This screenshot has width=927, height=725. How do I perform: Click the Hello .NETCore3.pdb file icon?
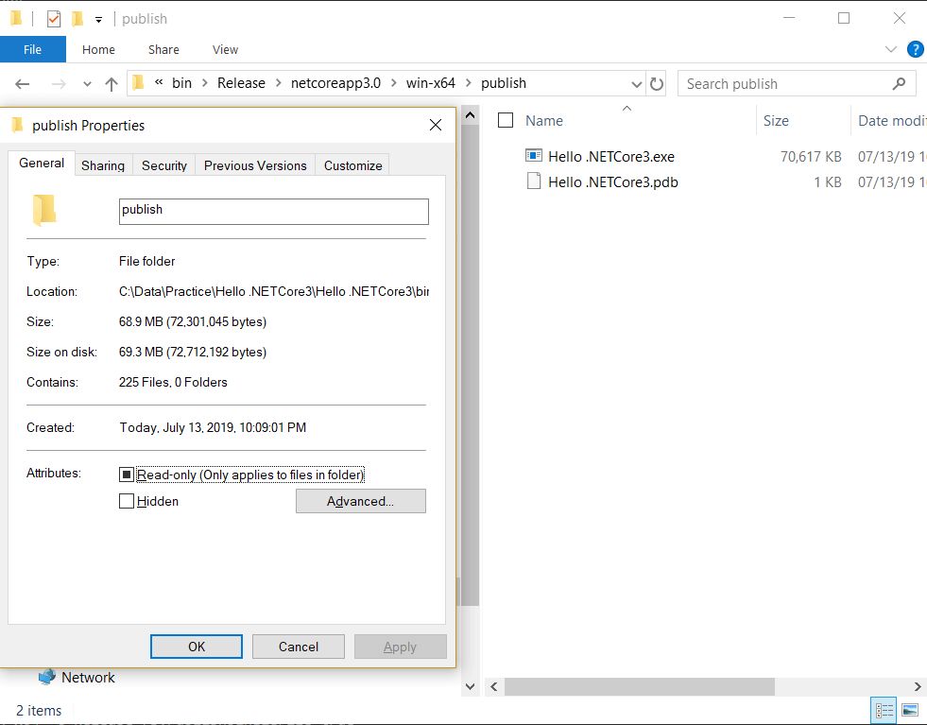coord(535,181)
